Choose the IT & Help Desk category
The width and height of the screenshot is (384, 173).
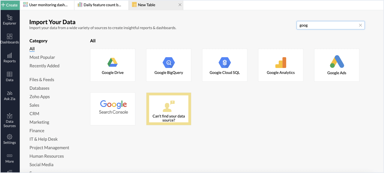coord(43,139)
